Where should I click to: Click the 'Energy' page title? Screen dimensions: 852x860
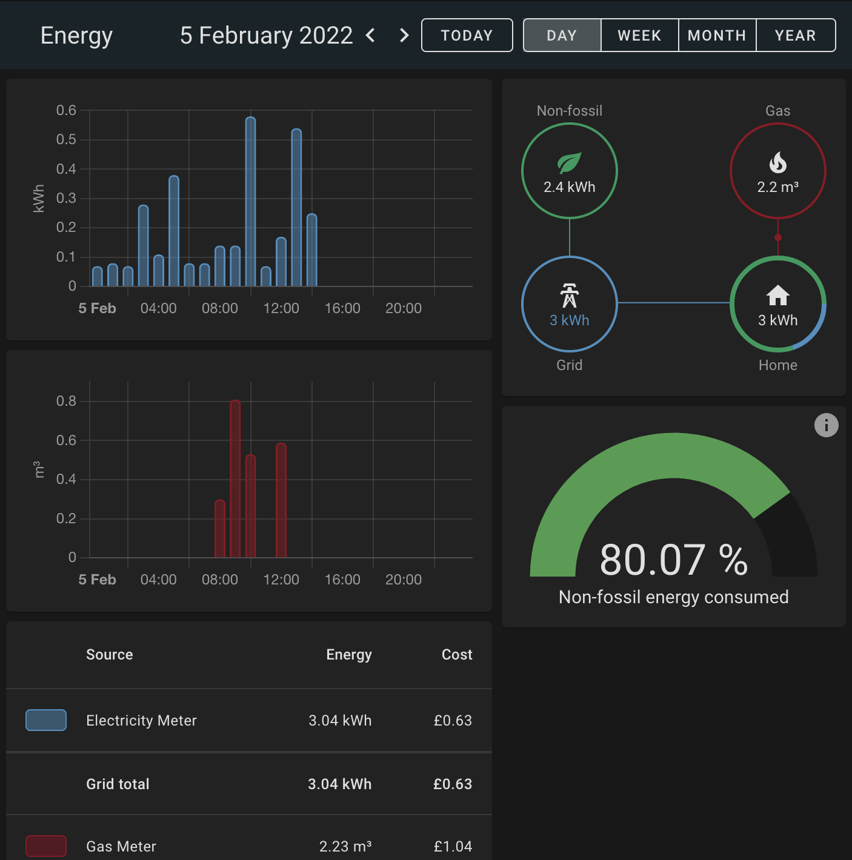coord(76,36)
